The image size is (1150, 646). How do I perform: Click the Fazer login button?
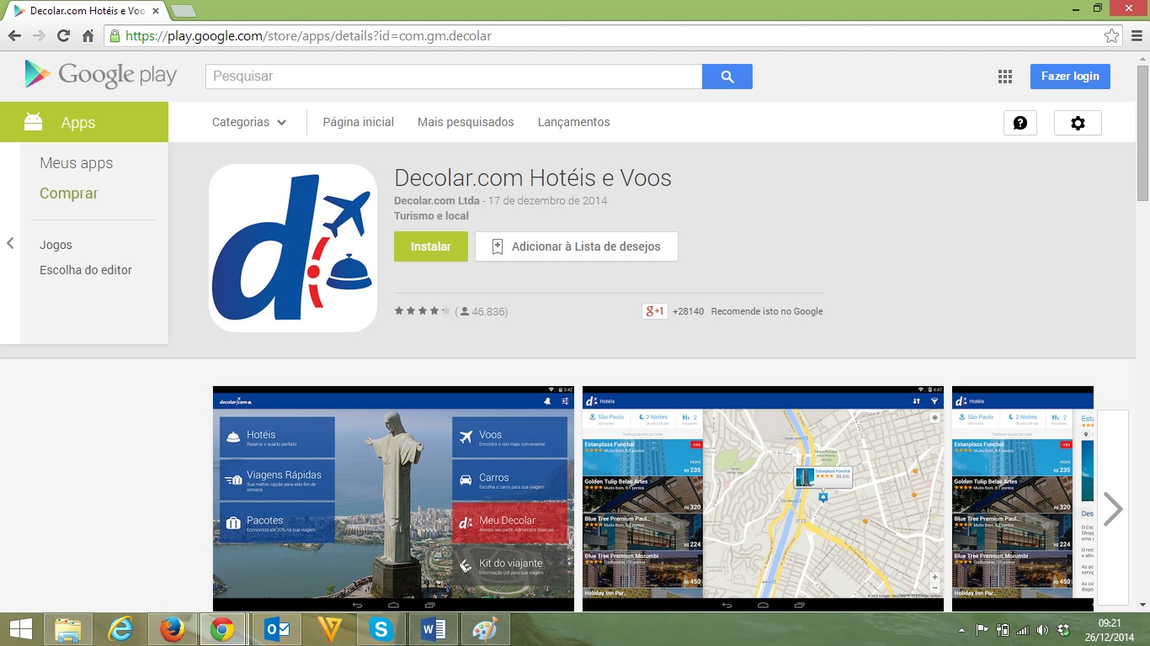pyautogui.click(x=1069, y=77)
